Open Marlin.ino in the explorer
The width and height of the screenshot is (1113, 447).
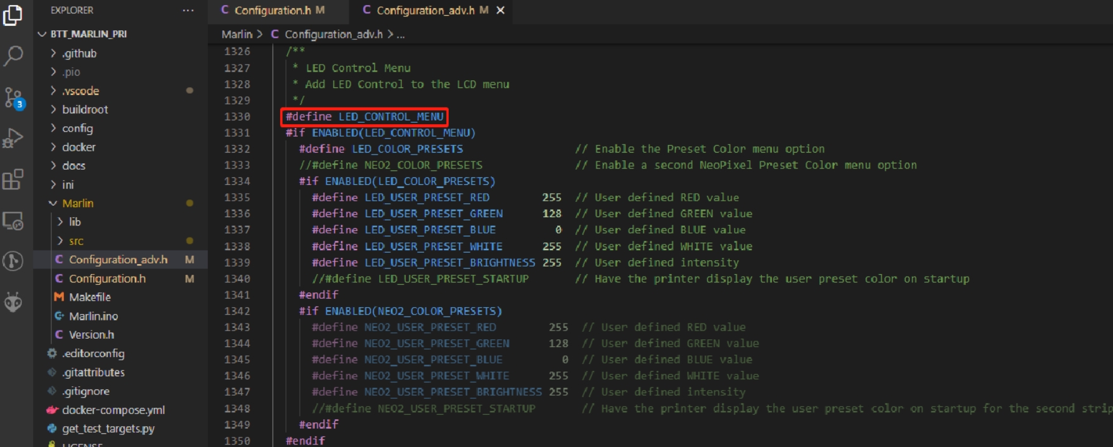pyautogui.click(x=93, y=316)
